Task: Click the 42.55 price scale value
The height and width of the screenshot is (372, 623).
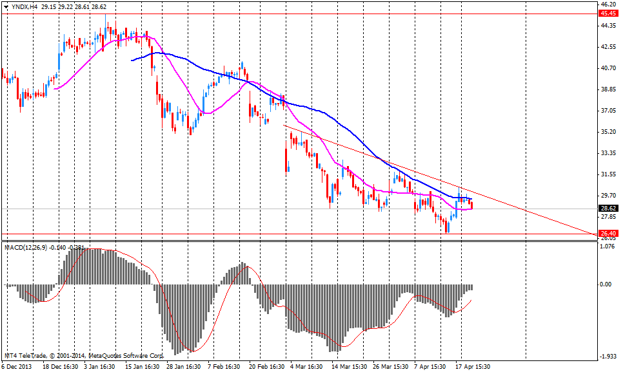Action: tap(608, 47)
